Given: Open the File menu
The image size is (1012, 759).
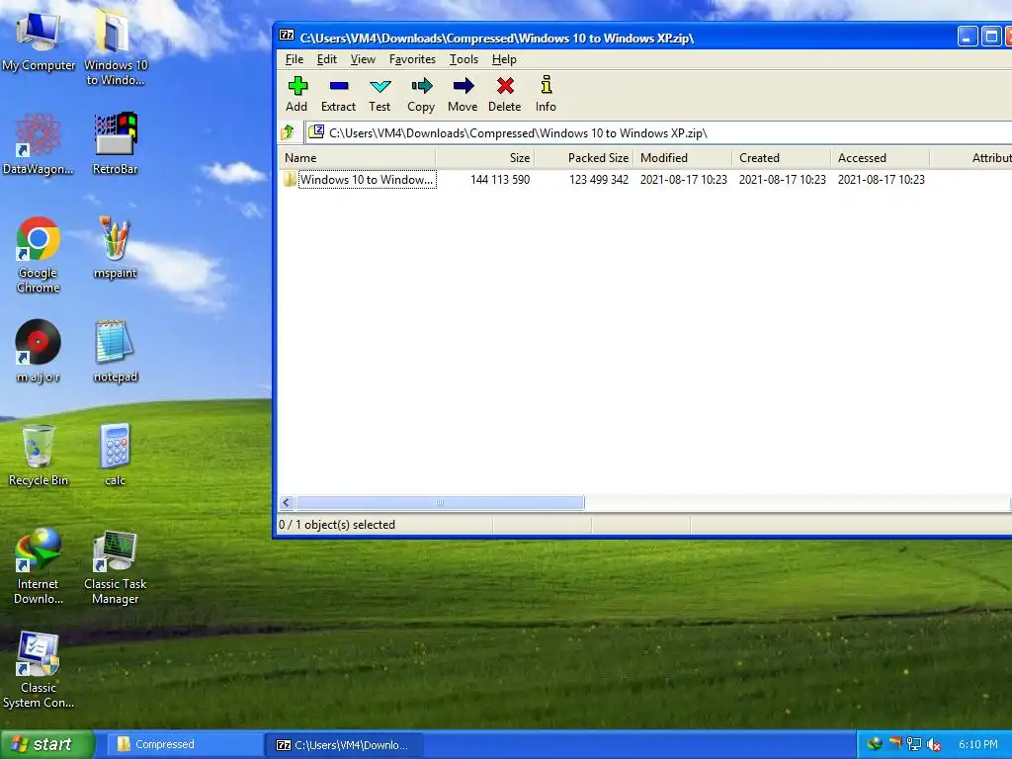Looking at the screenshot, I should click(295, 59).
